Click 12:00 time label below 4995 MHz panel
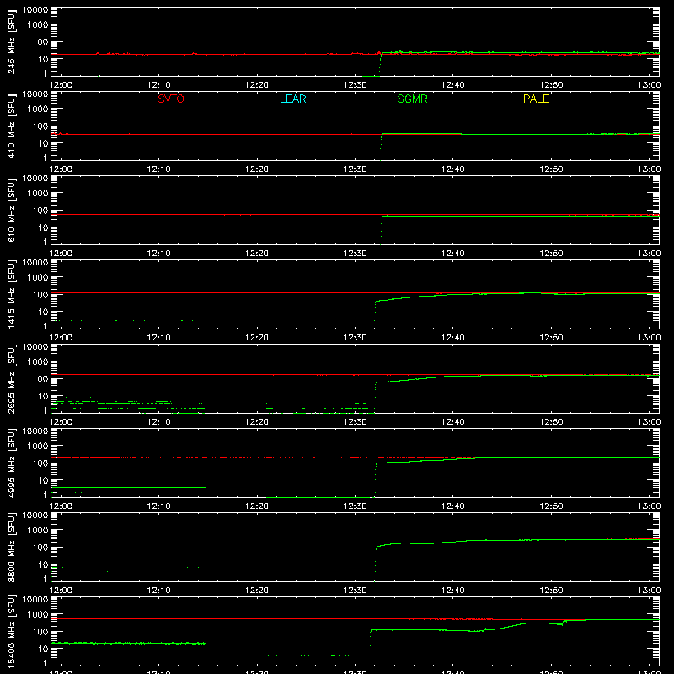Viewport: 674px width, 674px height. (x=61, y=506)
